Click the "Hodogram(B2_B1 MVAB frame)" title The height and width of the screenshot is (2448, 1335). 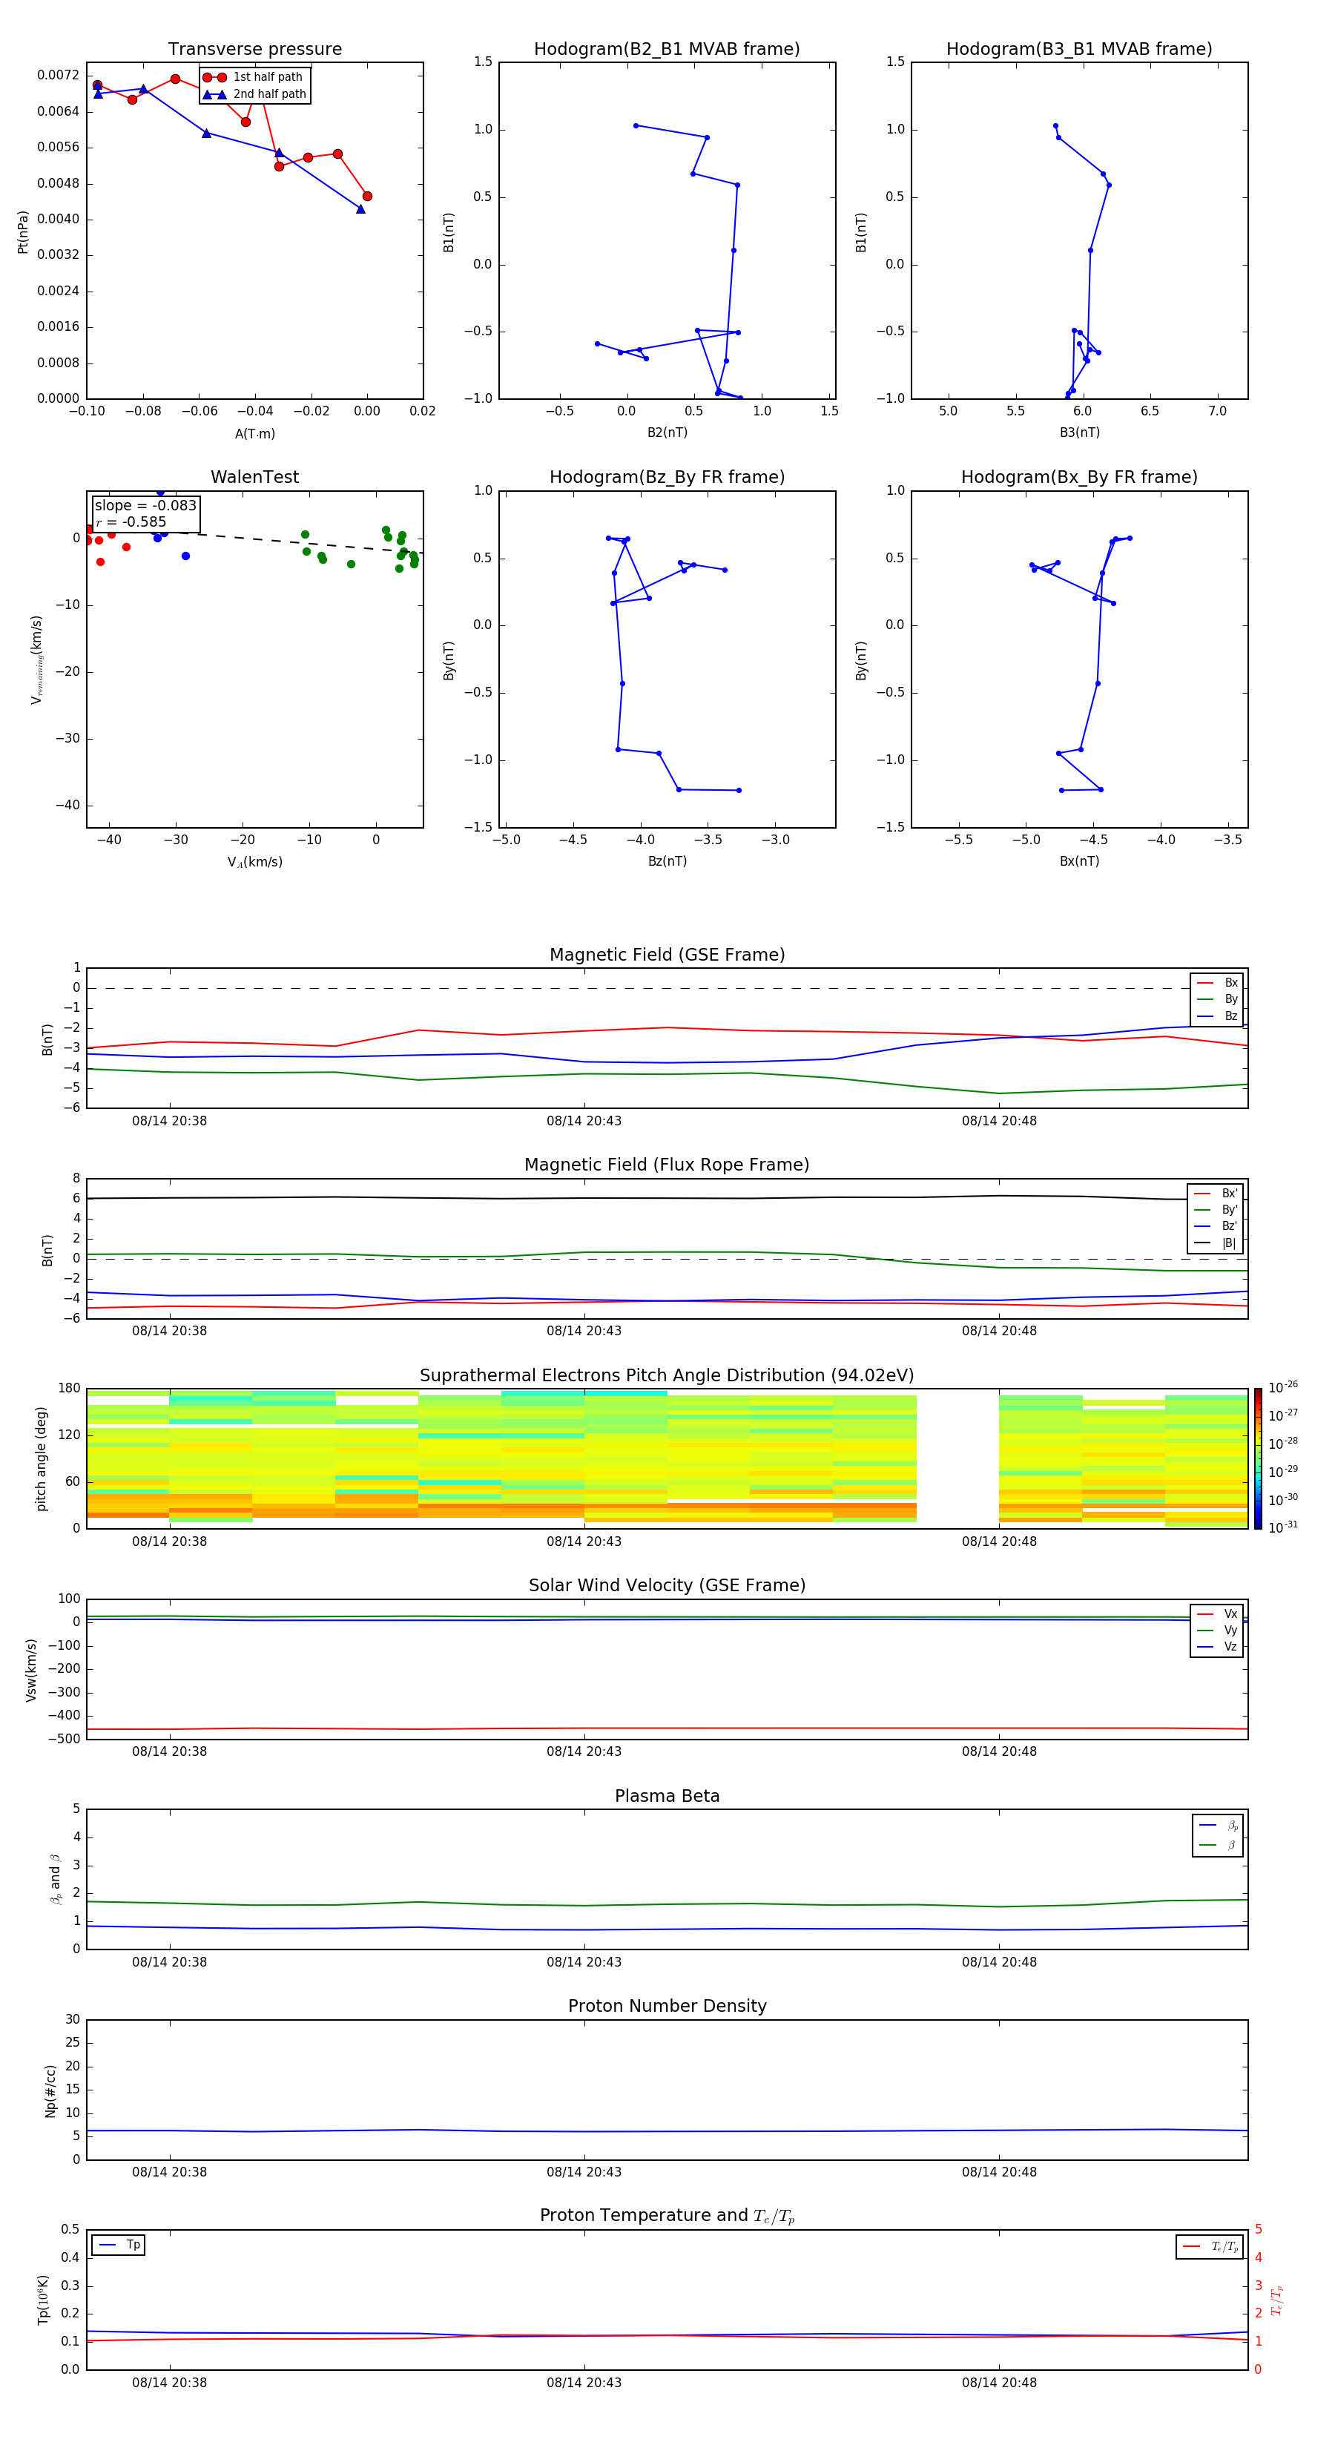pos(667,50)
